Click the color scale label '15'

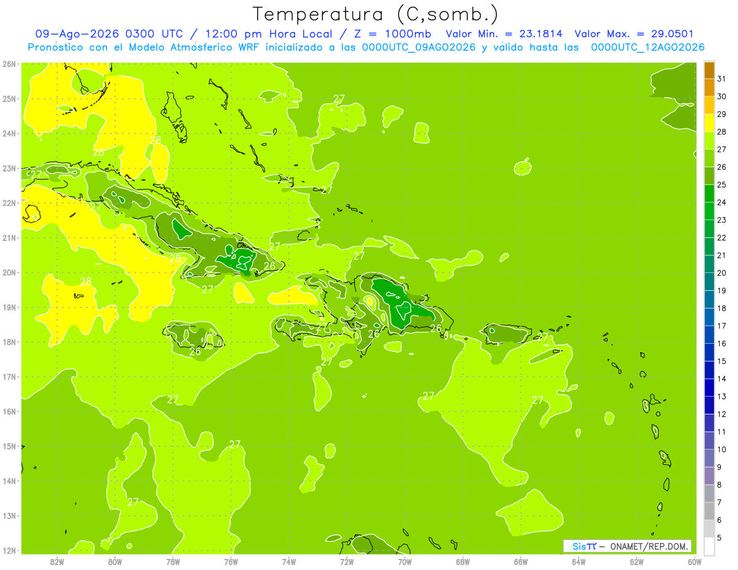(x=721, y=361)
